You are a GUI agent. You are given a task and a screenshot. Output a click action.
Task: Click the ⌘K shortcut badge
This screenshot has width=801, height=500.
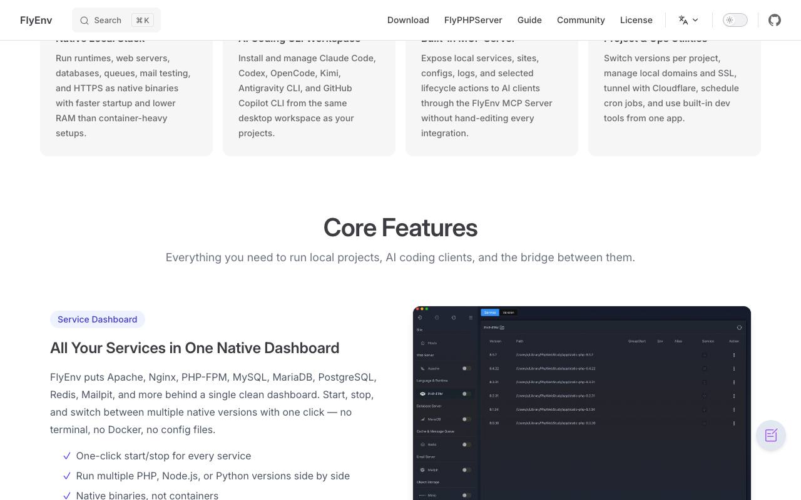click(143, 20)
